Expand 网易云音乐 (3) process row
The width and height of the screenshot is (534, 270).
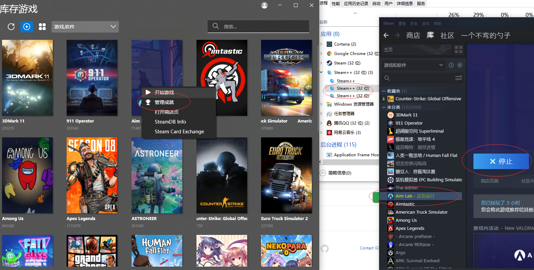[x=321, y=133]
